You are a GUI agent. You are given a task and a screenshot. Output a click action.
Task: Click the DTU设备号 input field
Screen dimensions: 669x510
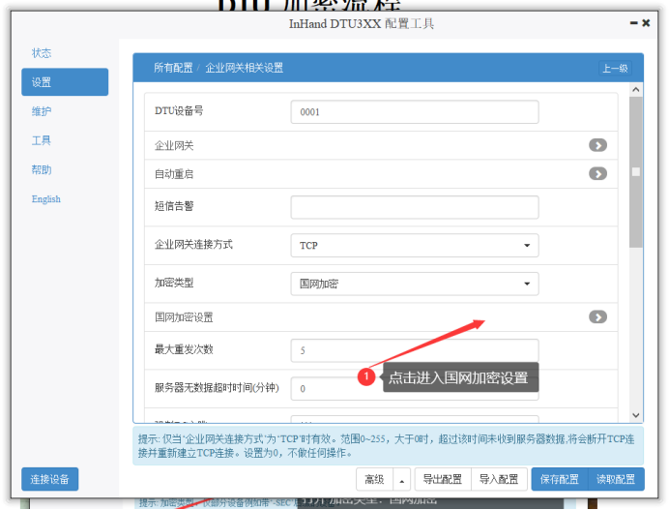pyautogui.click(x=414, y=112)
